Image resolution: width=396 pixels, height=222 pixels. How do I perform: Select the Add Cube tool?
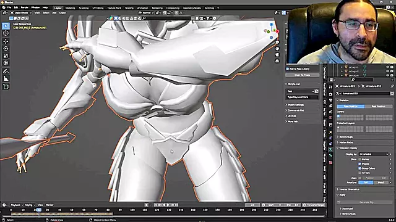point(6,87)
